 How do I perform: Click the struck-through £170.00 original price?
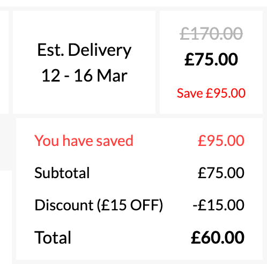coord(211,34)
